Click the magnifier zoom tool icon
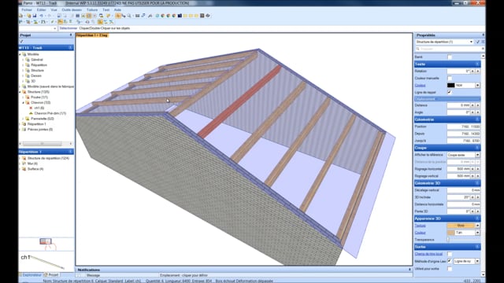Viewport: 504px width, 283px height. pos(129,16)
